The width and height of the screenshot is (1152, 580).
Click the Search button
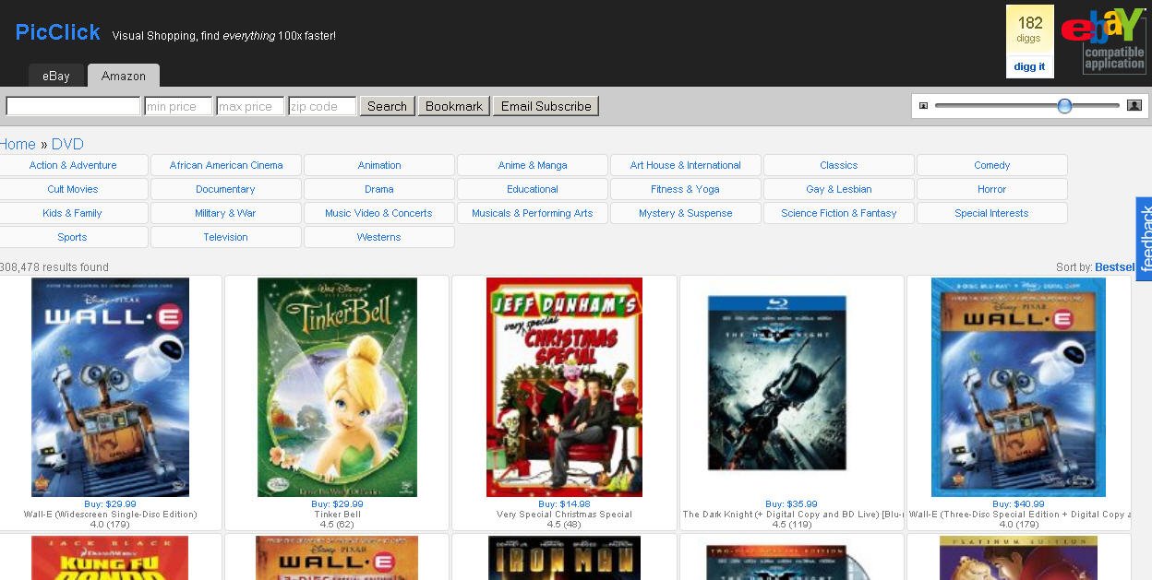387,106
